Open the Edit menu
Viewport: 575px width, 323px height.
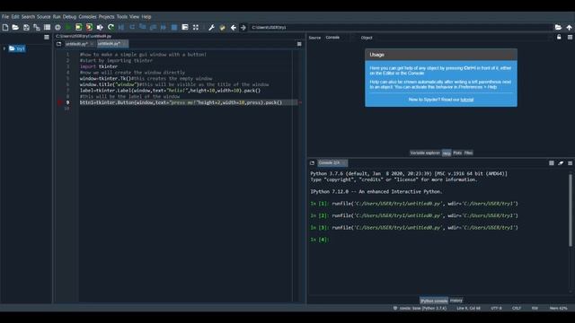point(15,17)
